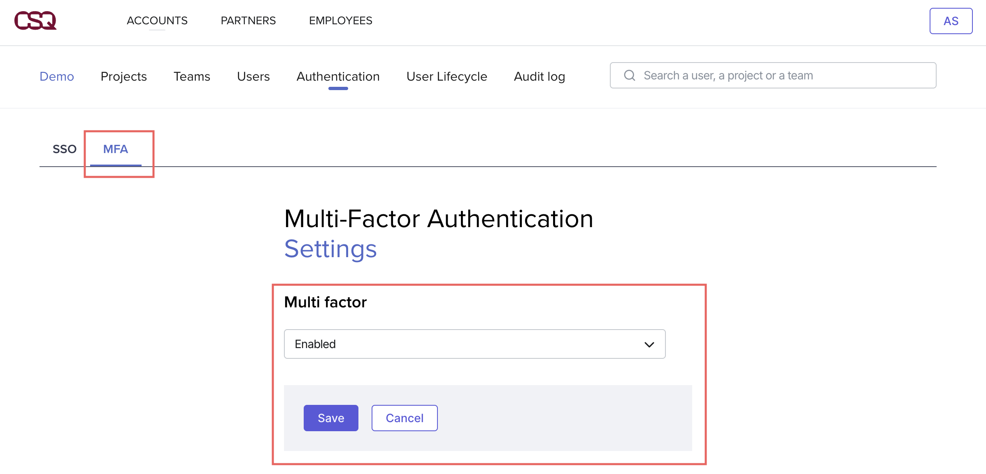Open the EMPLOYEES menu

(x=340, y=21)
